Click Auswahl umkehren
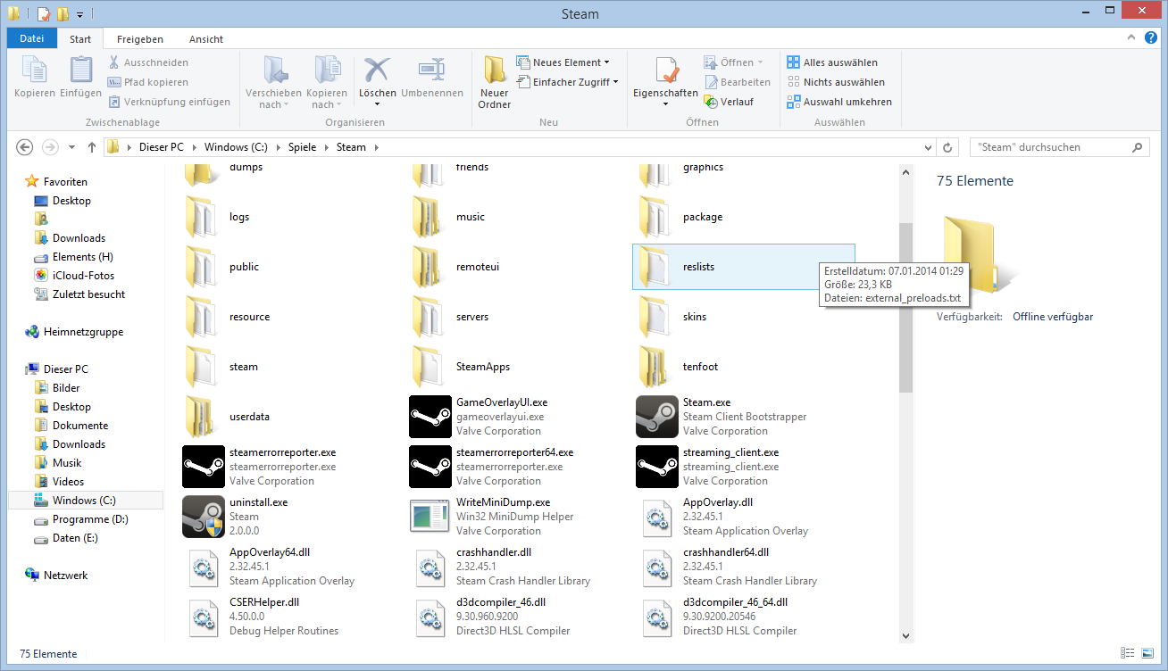Screen dimensions: 1168x671 839,102
